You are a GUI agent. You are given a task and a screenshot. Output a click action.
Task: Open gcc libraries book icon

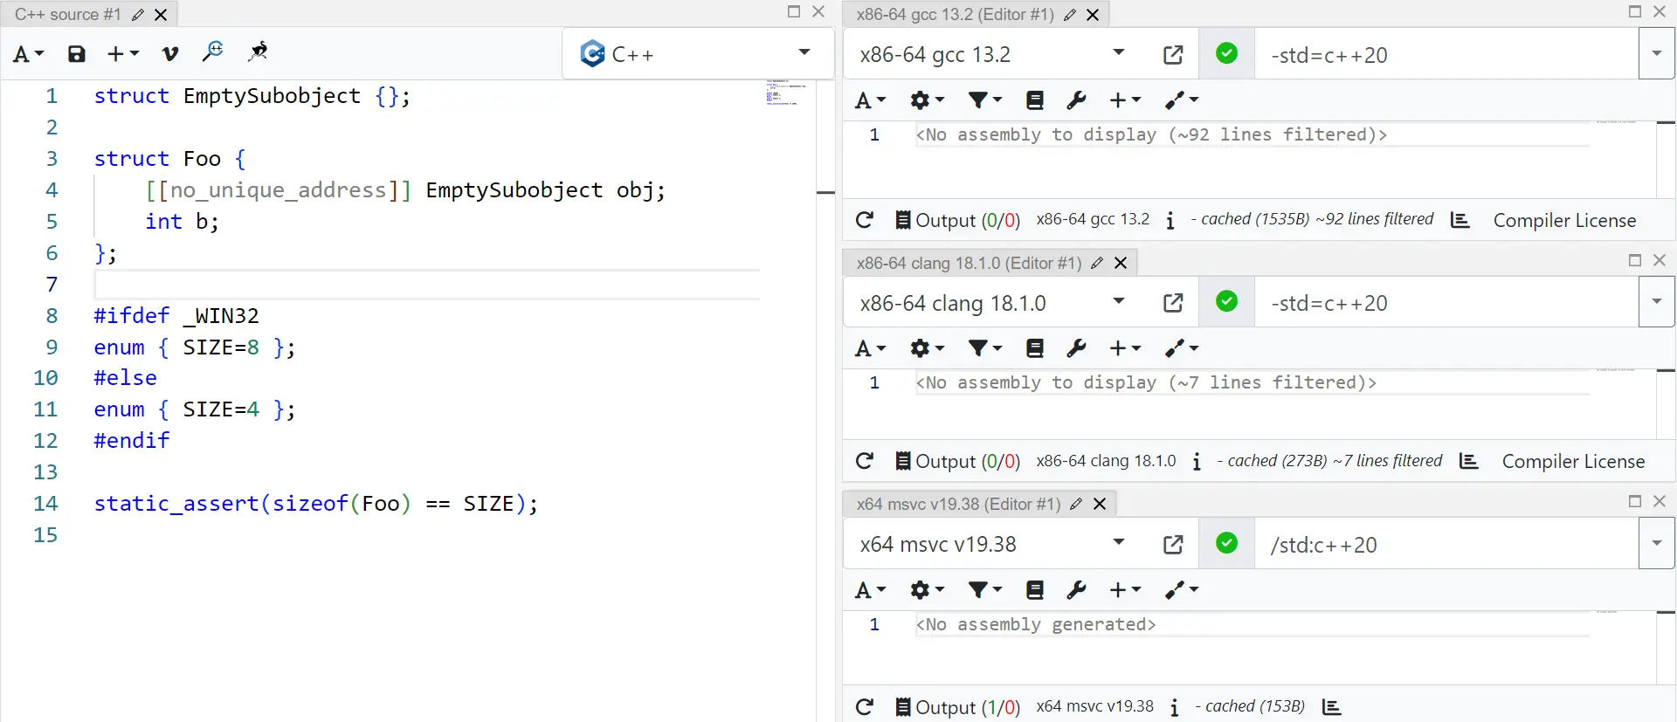click(x=1034, y=100)
